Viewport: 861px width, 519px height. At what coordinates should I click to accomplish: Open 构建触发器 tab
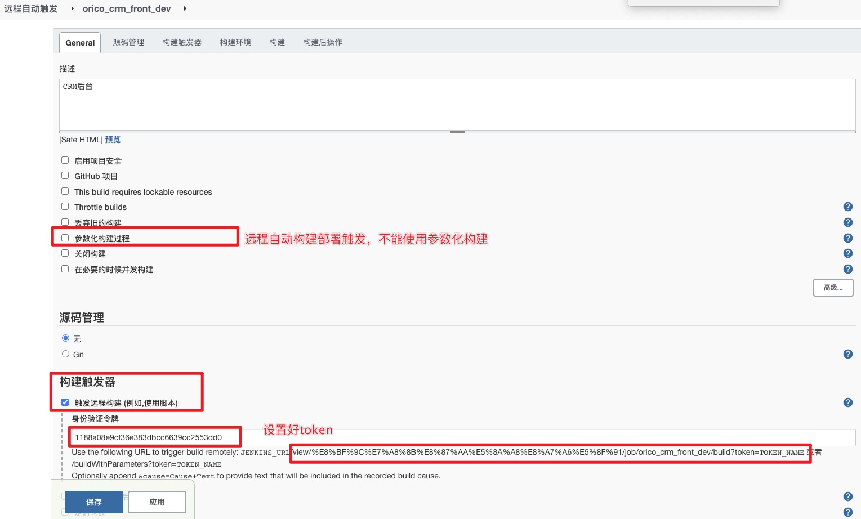click(x=182, y=42)
